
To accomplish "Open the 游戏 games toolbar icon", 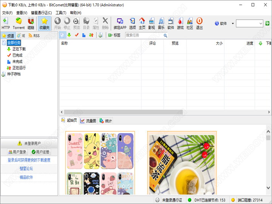I will [x=180, y=23].
